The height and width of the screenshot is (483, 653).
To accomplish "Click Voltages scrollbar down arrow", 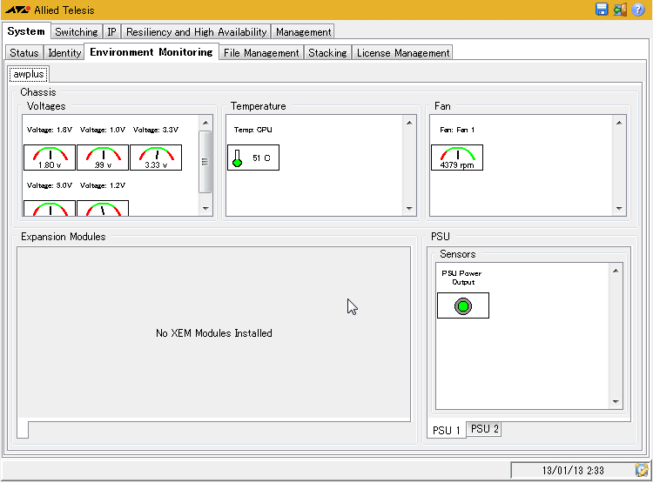I will click(x=205, y=208).
